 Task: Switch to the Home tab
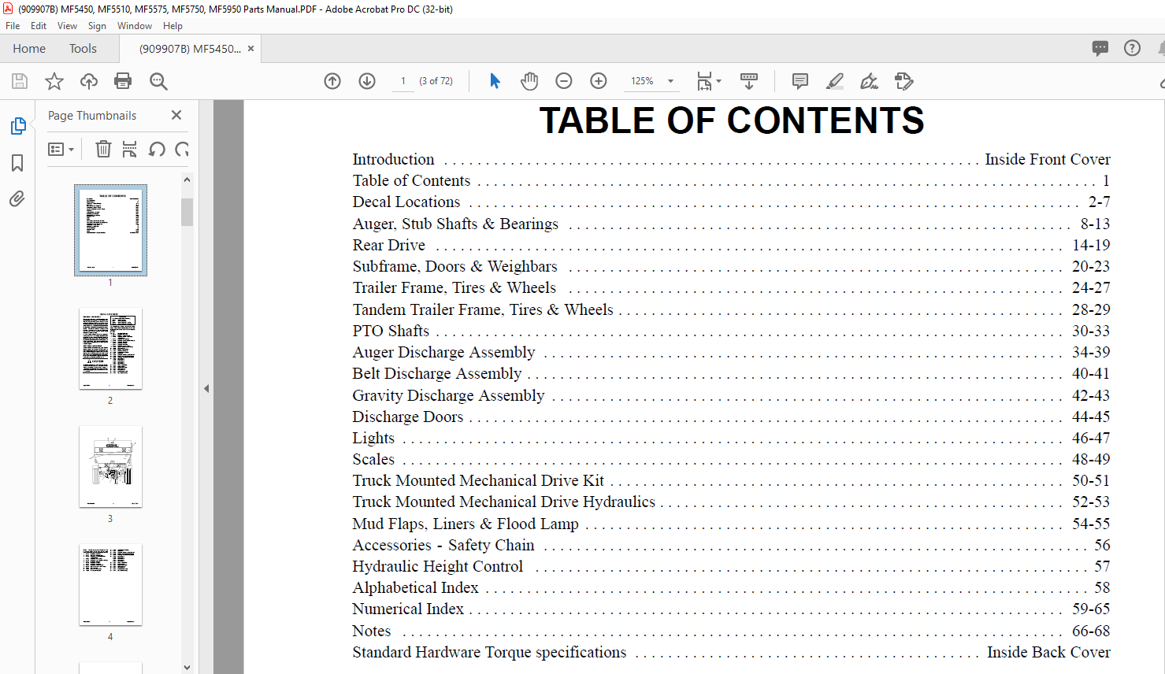(29, 49)
